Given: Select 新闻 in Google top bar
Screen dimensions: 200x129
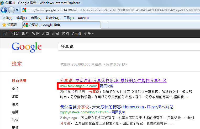Looking at the screenshot, I should (55, 33).
